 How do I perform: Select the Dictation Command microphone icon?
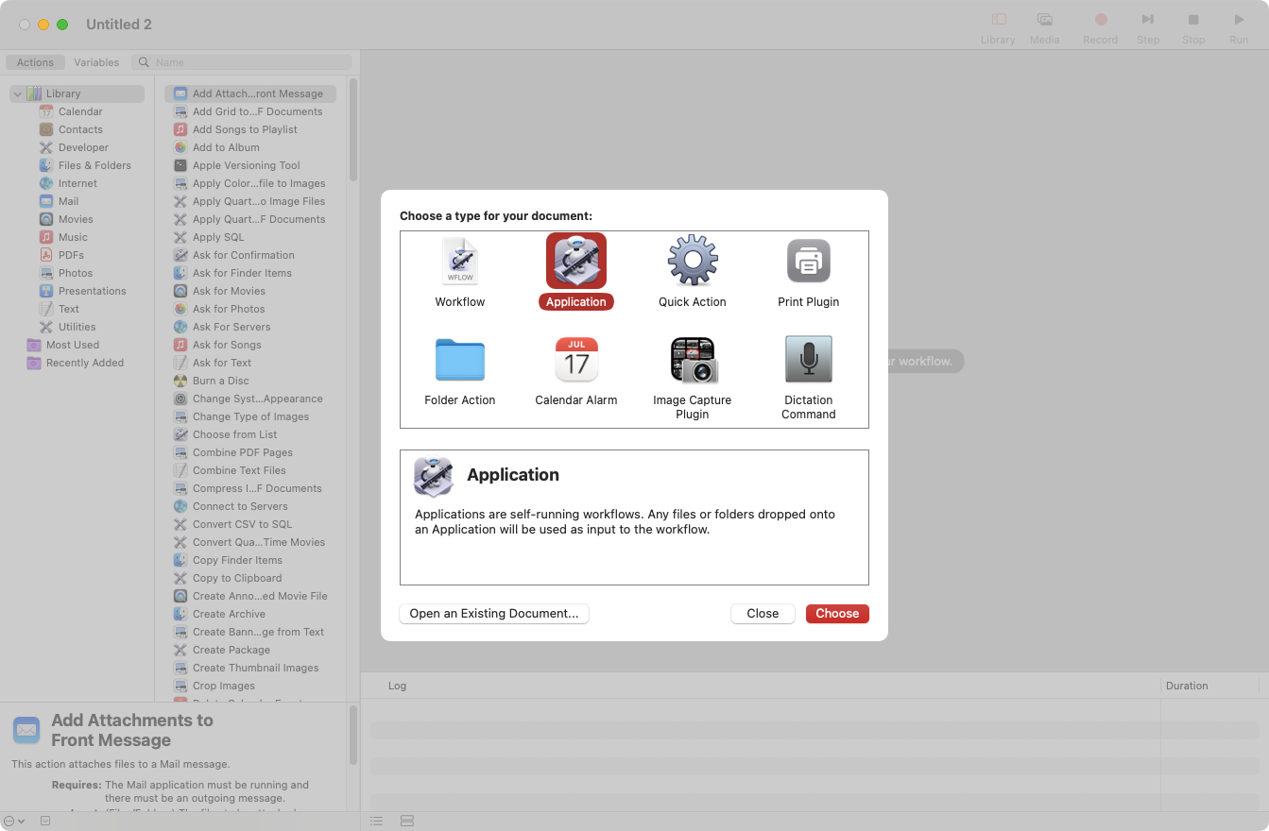pyautogui.click(x=808, y=359)
